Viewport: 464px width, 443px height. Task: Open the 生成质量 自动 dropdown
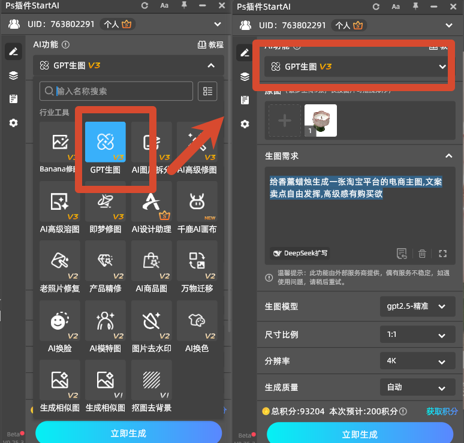click(418, 387)
